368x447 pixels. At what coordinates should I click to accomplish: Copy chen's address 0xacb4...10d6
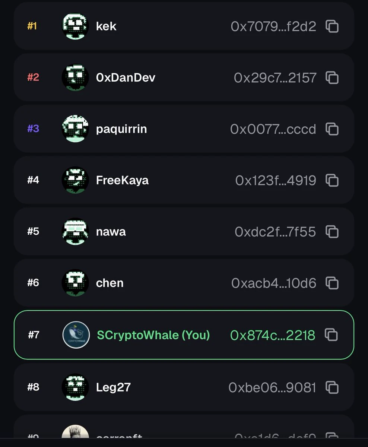(x=332, y=283)
